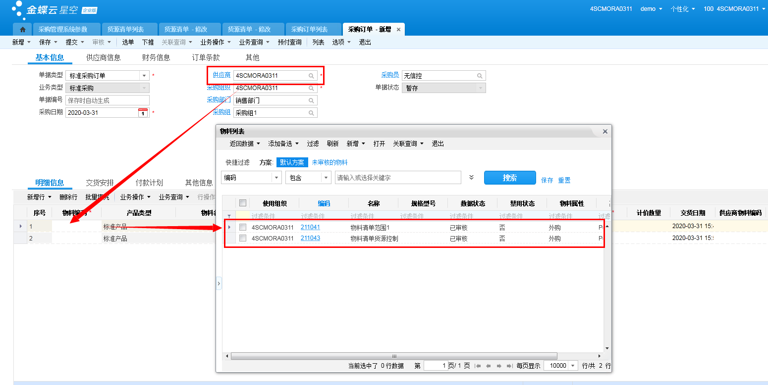
Task: Switch to 交货安排 tab
Action: click(x=100, y=183)
